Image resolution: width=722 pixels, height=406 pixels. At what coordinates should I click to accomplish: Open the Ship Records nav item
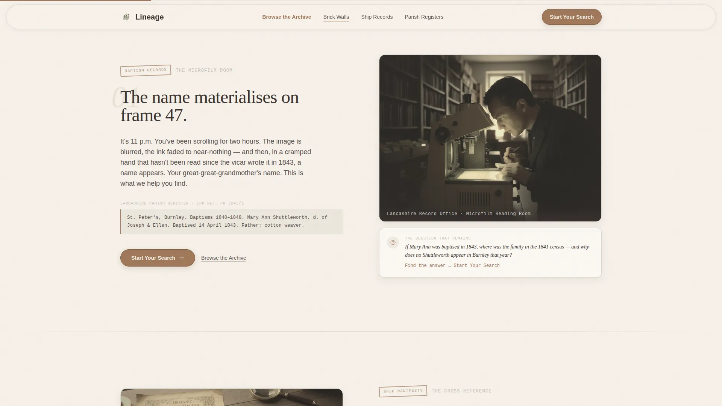pos(377,17)
